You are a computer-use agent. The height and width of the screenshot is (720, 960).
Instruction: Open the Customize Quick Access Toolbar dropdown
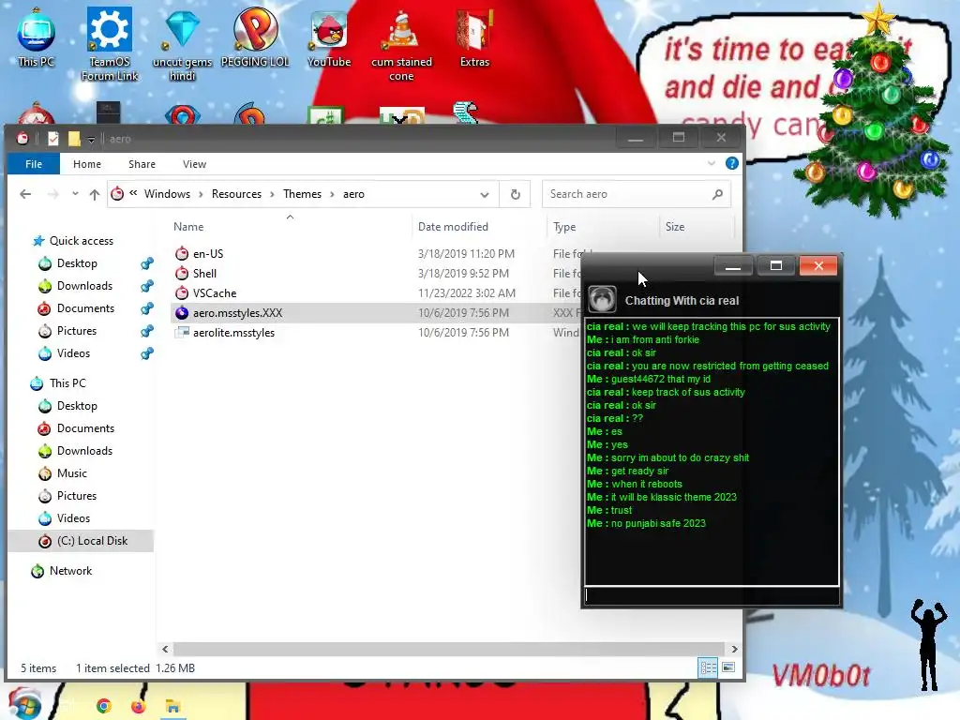[x=91, y=140]
